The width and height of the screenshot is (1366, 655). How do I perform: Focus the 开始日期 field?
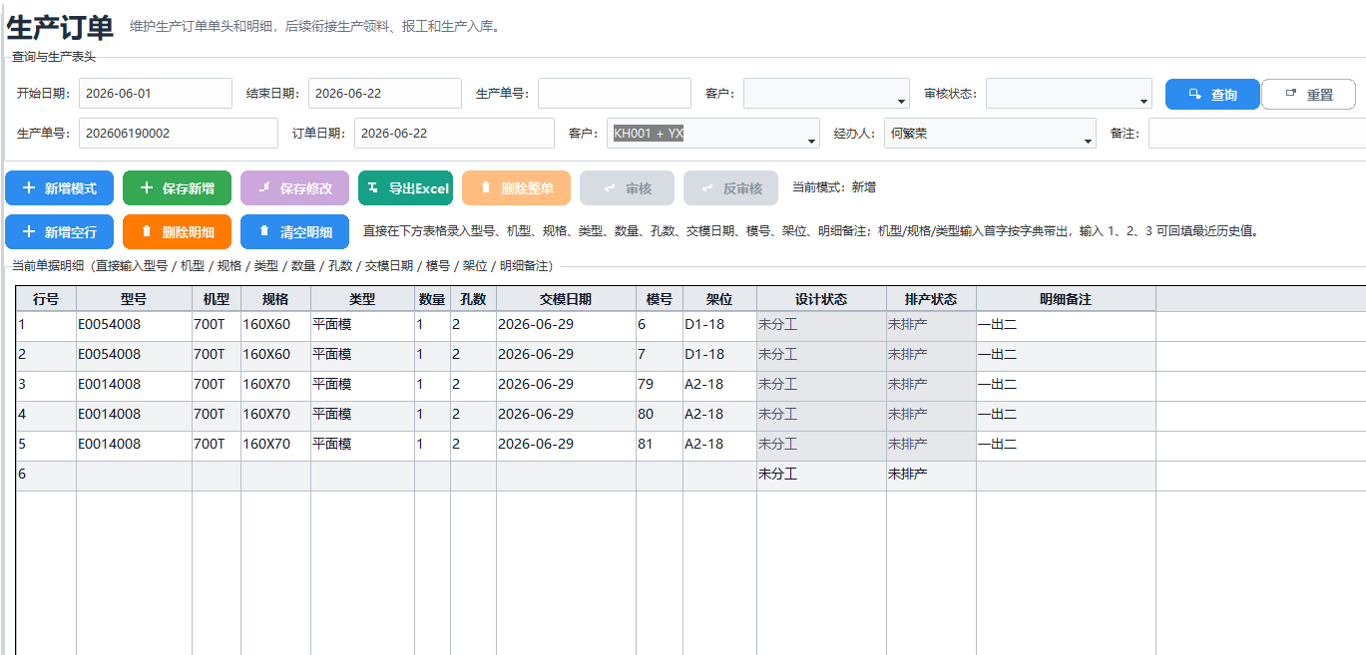click(156, 94)
